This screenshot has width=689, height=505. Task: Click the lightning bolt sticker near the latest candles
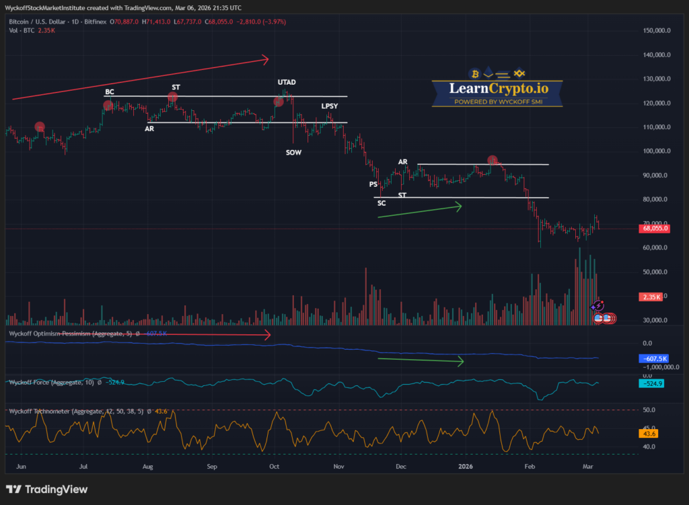598,306
